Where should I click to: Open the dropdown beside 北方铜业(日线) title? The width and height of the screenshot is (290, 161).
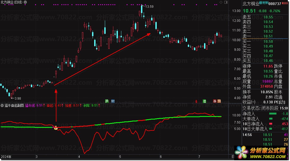click(x=25, y=2)
